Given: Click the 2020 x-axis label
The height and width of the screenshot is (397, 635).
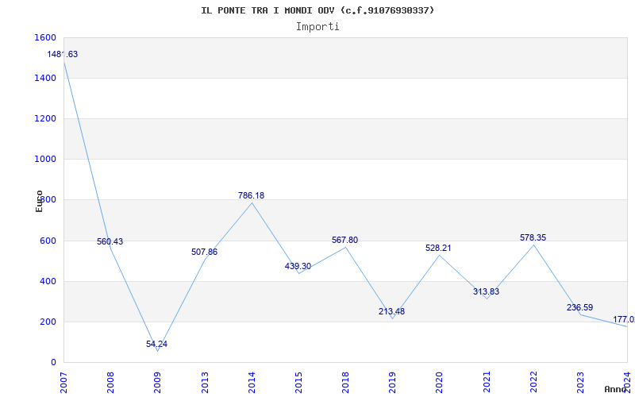Looking at the screenshot, I should click(440, 383).
